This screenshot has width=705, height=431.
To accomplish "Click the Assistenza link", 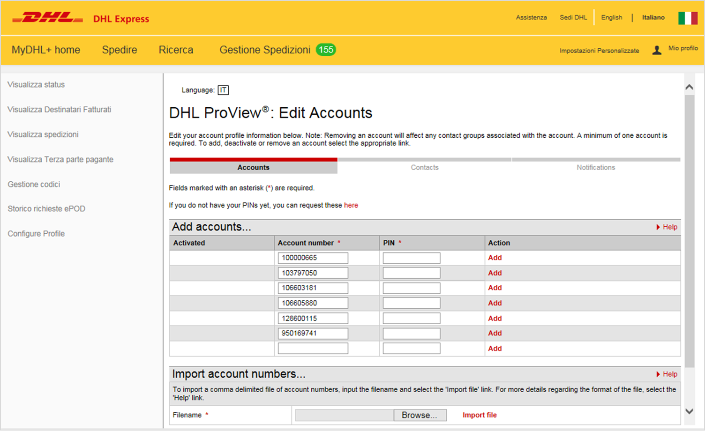I will pyautogui.click(x=531, y=17).
